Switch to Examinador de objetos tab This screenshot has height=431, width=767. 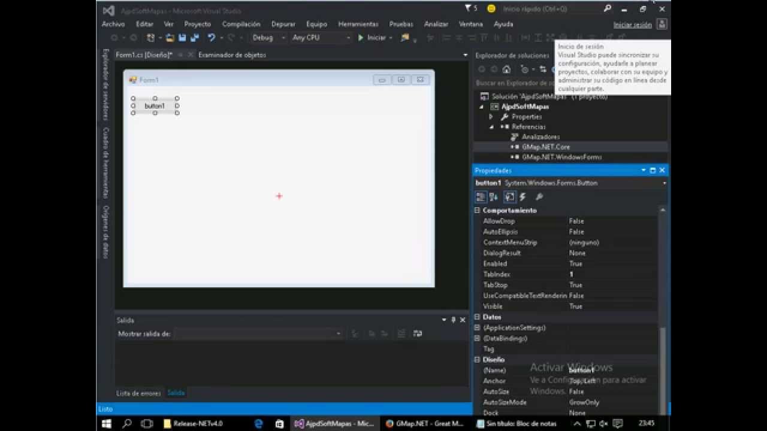[232, 55]
